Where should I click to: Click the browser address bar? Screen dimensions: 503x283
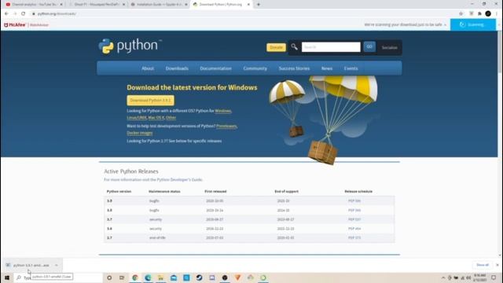(244, 14)
